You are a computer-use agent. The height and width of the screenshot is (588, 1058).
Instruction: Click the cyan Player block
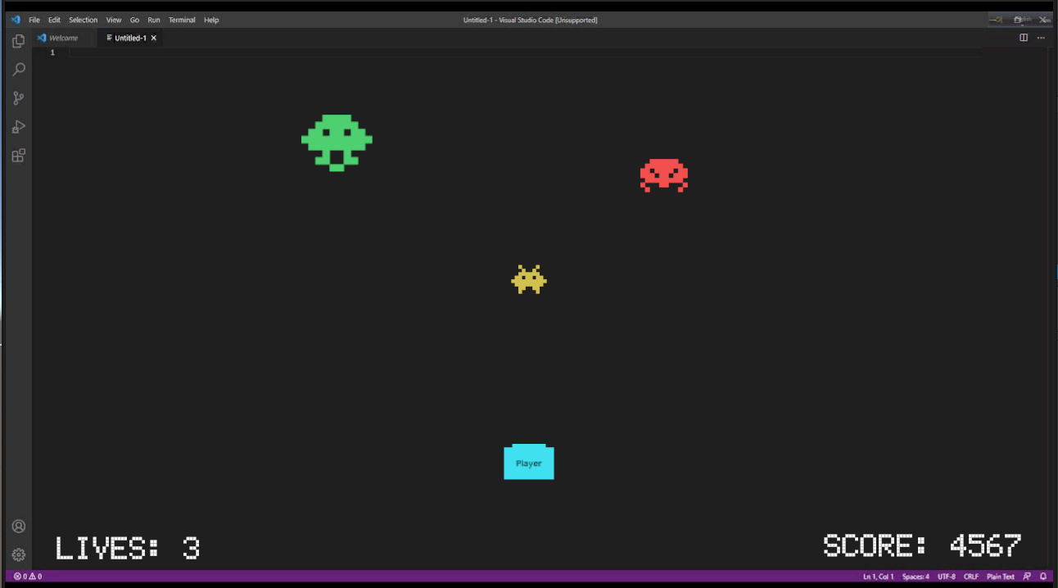529,462
